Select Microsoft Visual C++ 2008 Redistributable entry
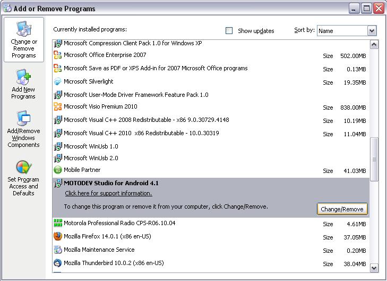Screen dimensions: 387x281 (211, 120)
